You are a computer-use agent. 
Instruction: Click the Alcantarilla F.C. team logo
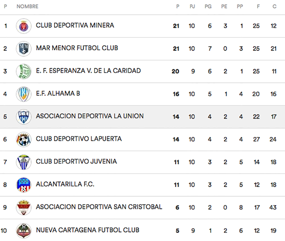click(x=24, y=185)
